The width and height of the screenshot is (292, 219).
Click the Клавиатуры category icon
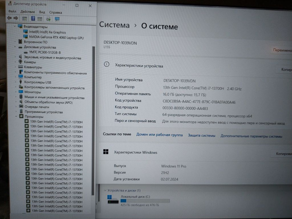21,67
